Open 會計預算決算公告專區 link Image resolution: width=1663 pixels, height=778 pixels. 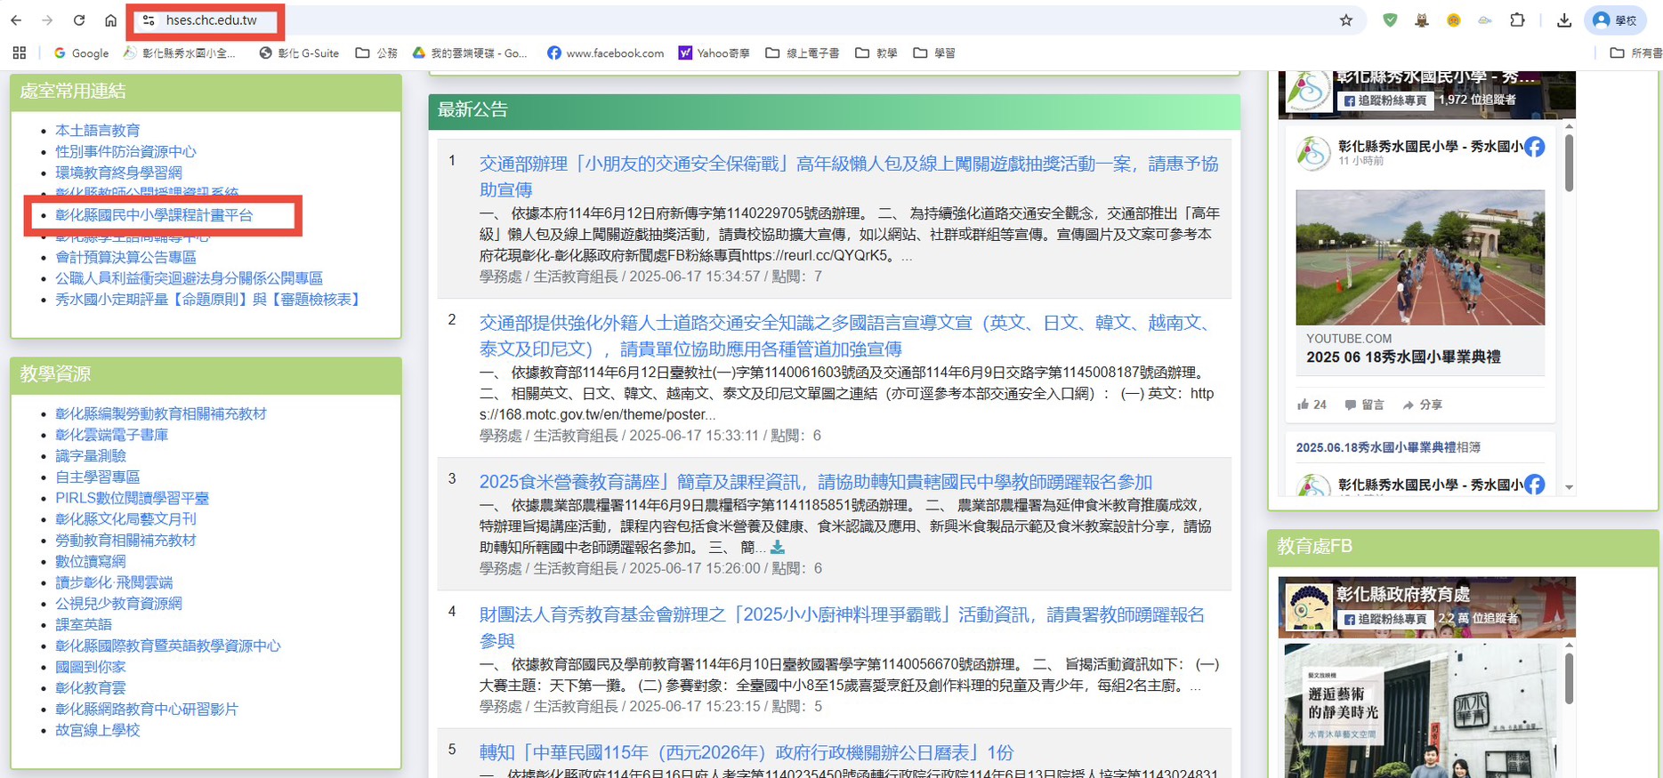125,257
